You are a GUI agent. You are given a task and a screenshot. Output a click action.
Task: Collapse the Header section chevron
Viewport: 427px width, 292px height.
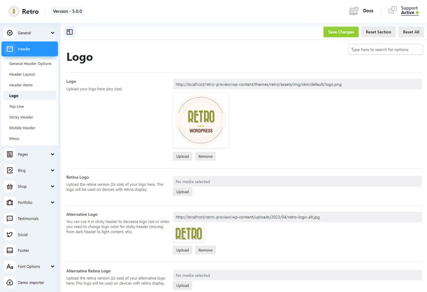point(52,48)
